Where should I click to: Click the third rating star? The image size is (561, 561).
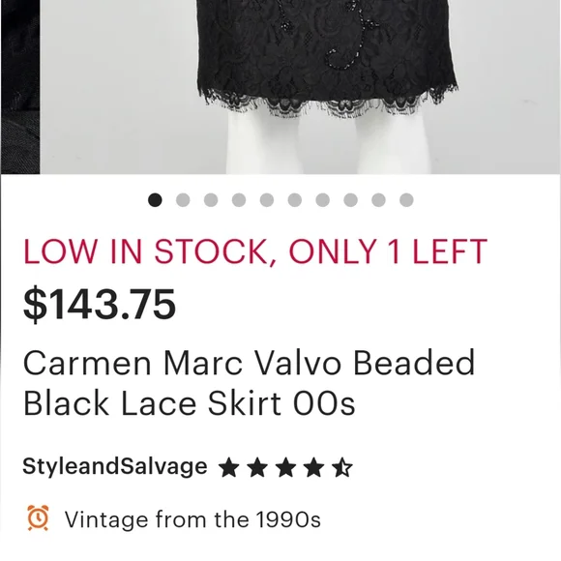[286, 467]
